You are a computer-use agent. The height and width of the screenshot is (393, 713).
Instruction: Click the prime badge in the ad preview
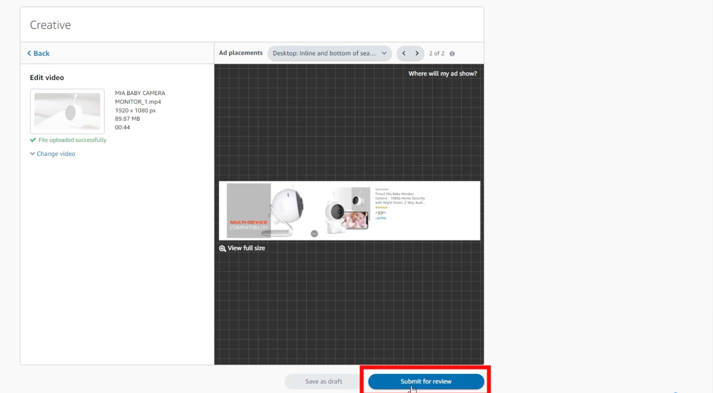pos(381,218)
